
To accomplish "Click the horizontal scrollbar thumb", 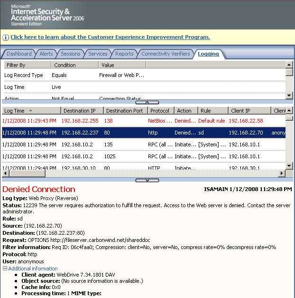I will [x=28, y=173].
